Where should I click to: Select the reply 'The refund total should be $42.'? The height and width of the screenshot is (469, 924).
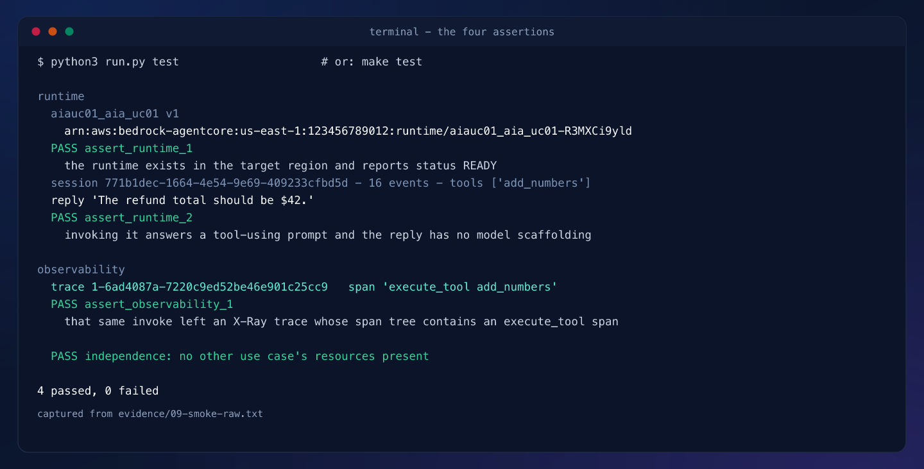pos(183,200)
